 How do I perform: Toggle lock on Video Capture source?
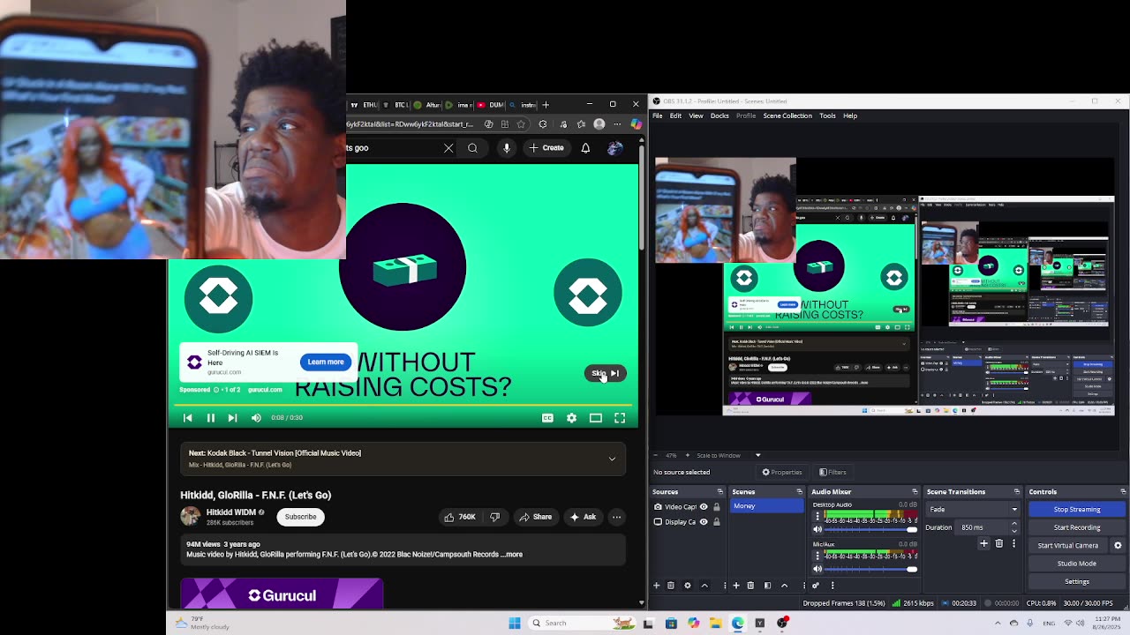point(716,507)
